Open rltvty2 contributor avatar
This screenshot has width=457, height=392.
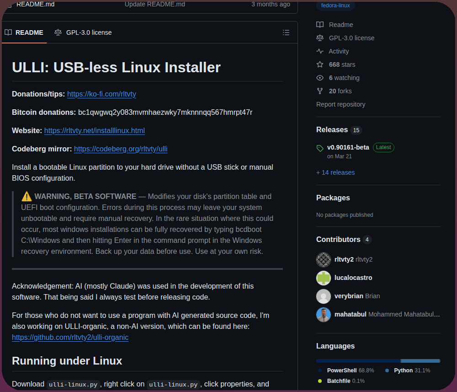tap(323, 260)
